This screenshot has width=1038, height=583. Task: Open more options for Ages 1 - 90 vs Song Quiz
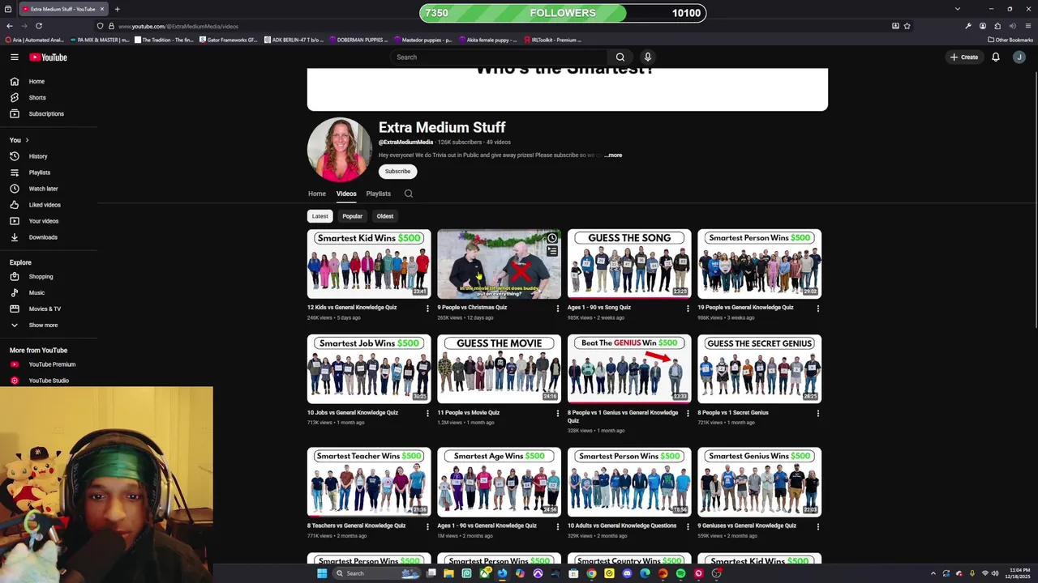coord(688,308)
